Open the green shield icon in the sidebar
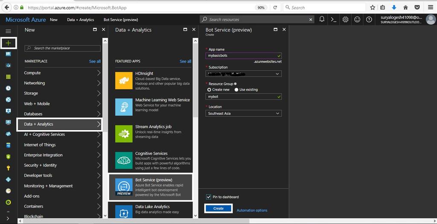Image resolution: width=437 pixels, height=224 pixels. tap(9, 156)
